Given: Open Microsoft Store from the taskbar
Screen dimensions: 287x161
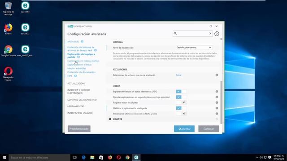Looking at the screenshot, I should (101, 157).
